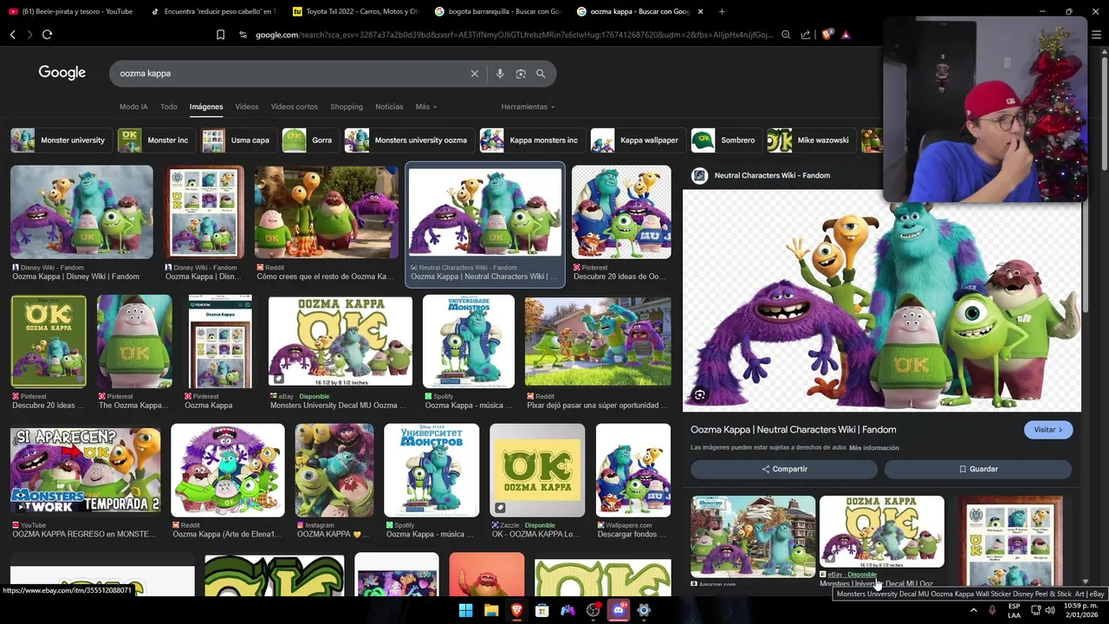The width and height of the screenshot is (1109, 624).
Task: Go back using the browser back arrow
Action: (13, 35)
